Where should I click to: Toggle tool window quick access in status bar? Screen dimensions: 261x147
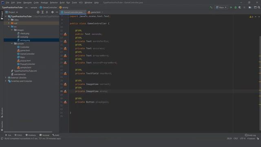[2, 139]
